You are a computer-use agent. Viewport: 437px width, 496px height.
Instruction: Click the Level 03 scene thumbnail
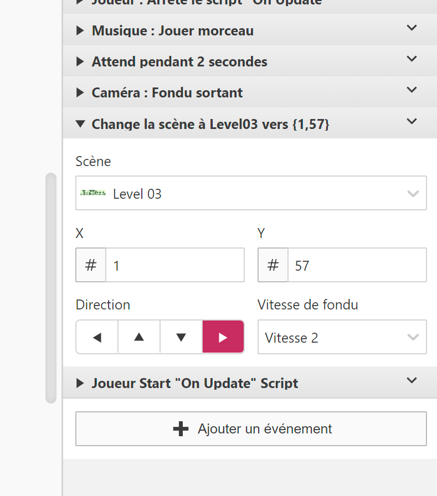click(92, 193)
